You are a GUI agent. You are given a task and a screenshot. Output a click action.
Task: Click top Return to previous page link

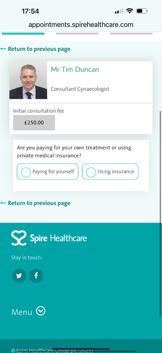point(39,49)
